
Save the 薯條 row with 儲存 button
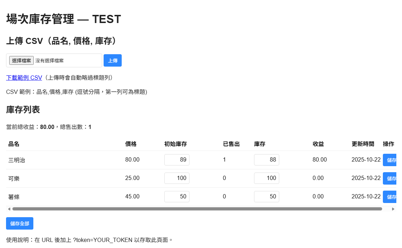(390, 197)
